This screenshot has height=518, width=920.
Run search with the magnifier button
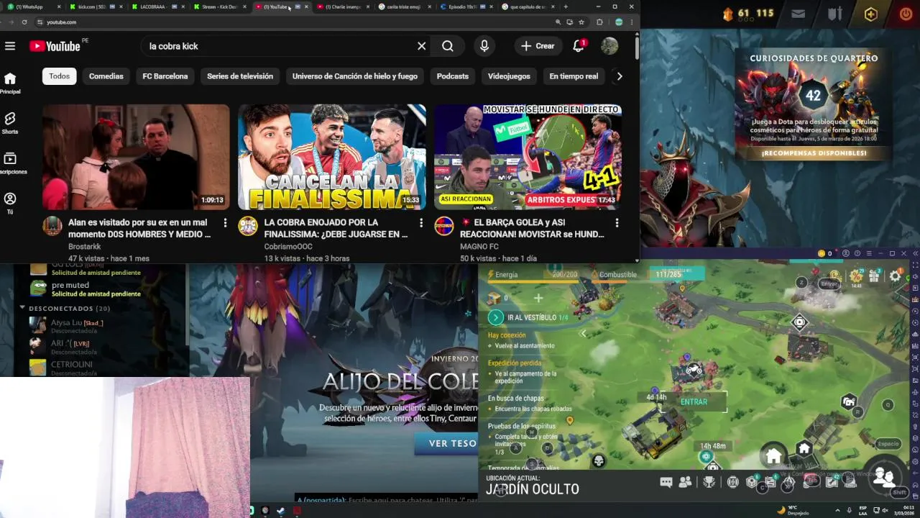coord(448,46)
